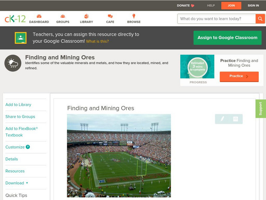This screenshot has width=266, height=200.
Task: Open the Details link in sidebar
Action: coord(12,159)
